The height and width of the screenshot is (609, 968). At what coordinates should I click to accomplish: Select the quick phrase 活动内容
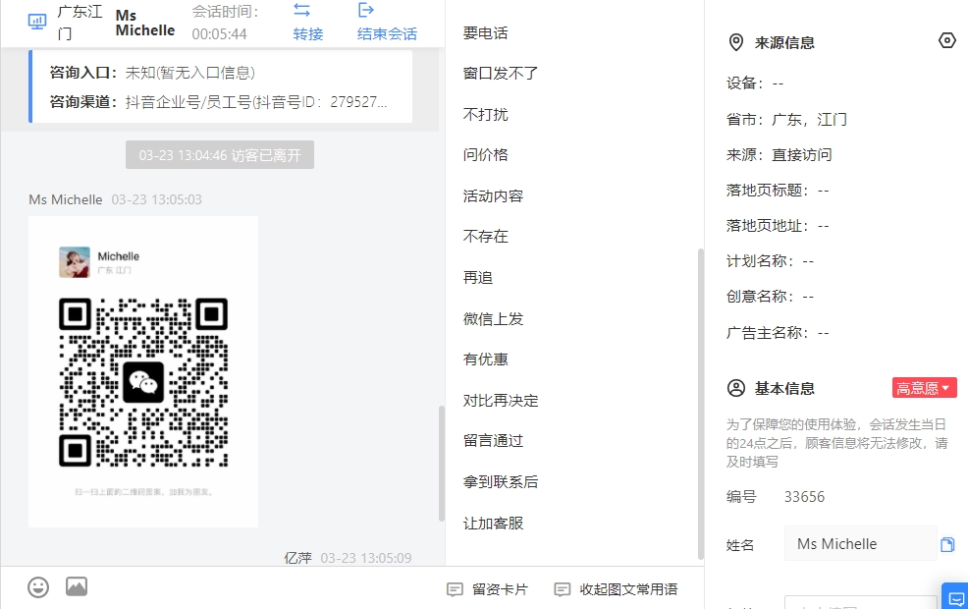point(493,195)
